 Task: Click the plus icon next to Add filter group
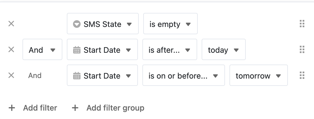pos(75,108)
